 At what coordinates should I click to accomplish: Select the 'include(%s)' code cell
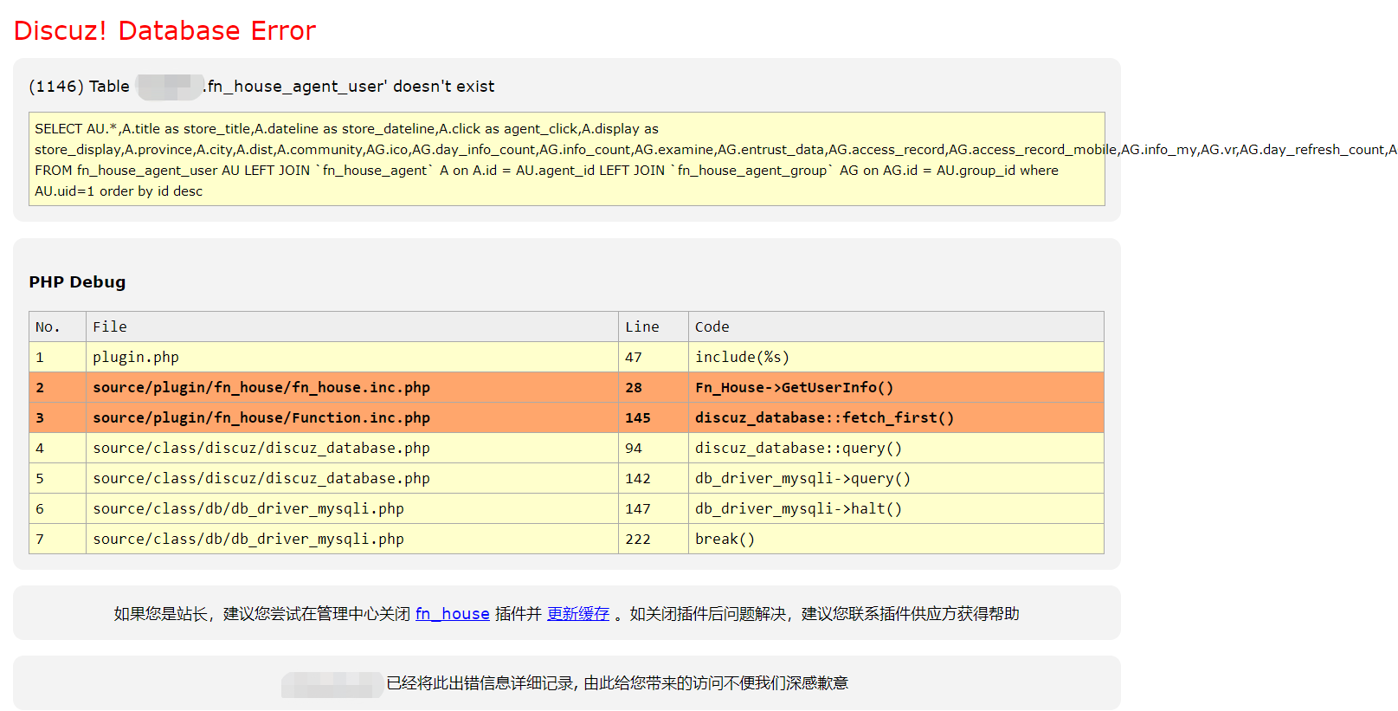tap(896, 357)
